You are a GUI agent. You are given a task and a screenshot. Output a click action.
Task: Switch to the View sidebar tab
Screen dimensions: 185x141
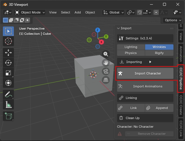(x=181, y=37)
